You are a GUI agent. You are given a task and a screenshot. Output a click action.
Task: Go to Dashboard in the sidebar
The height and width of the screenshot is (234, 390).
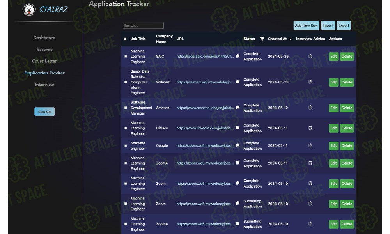44,37
